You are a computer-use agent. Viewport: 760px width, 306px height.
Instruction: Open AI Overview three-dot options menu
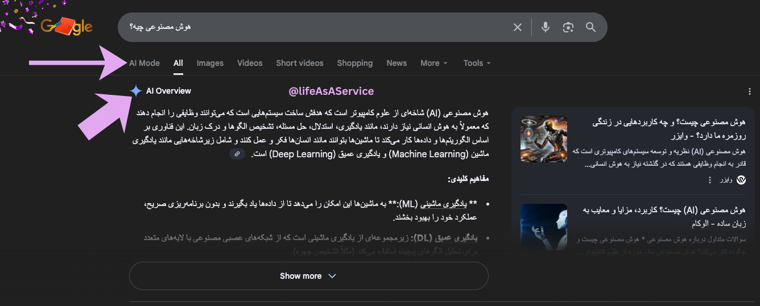[750, 91]
